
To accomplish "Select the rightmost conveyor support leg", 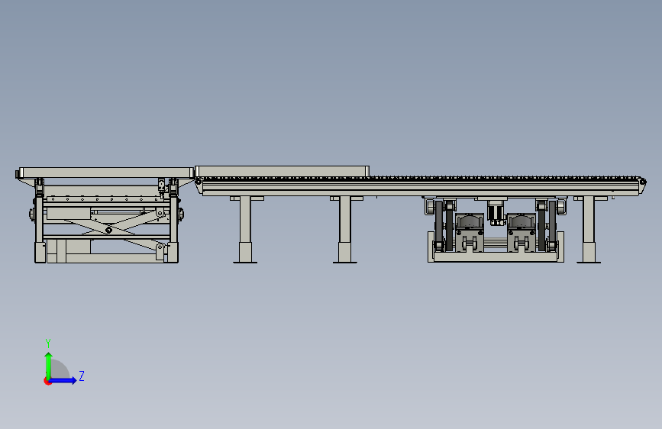I will point(589,229).
